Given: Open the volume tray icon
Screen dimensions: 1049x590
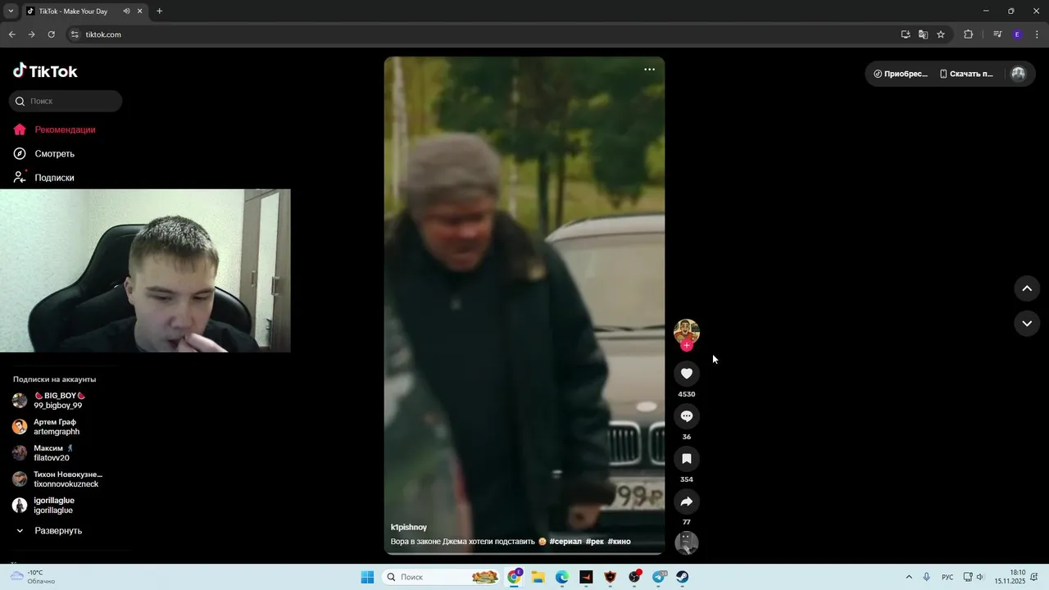Looking at the screenshot, I should tap(979, 577).
